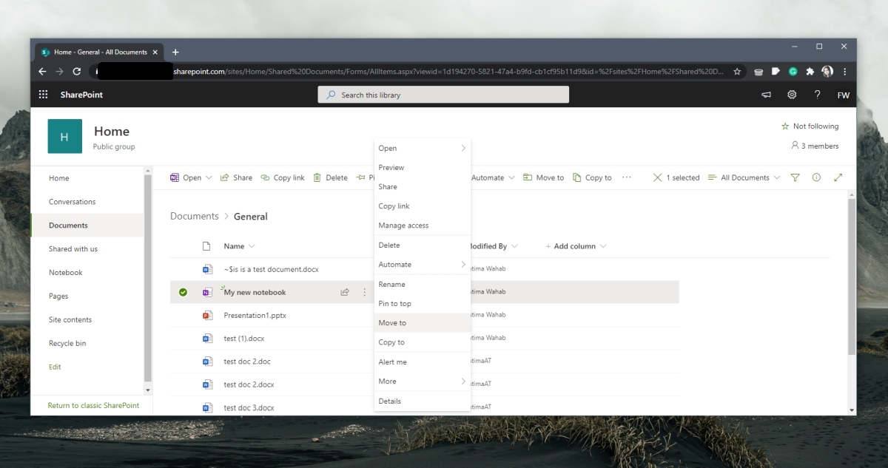The image size is (888, 468).
Task: Click share icon on My new notebook row
Action: pos(344,292)
